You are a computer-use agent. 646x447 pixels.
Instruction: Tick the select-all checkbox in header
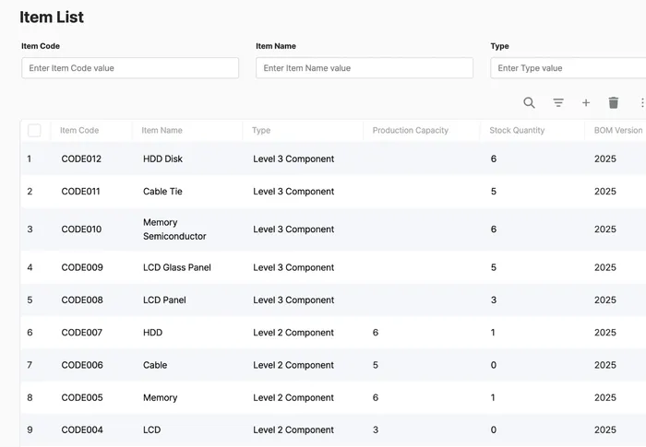click(34, 131)
